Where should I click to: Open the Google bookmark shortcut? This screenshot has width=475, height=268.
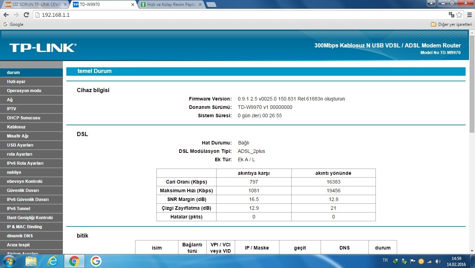point(13,24)
